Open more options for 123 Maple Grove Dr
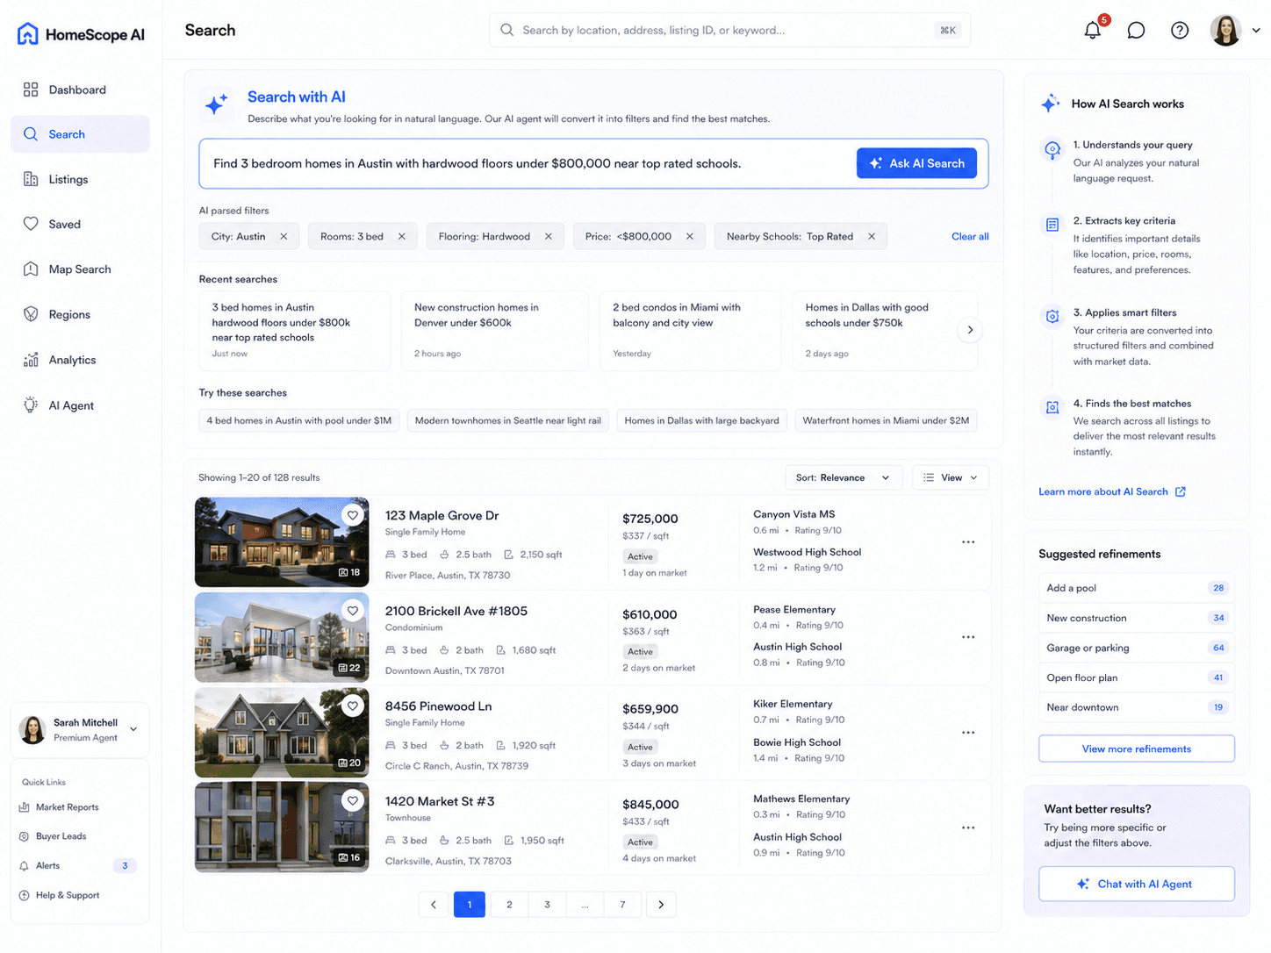The height and width of the screenshot is (953, 1271). point(968,542)
